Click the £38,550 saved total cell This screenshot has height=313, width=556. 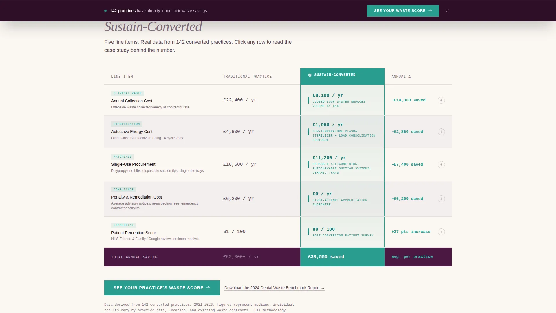point(342,257)
